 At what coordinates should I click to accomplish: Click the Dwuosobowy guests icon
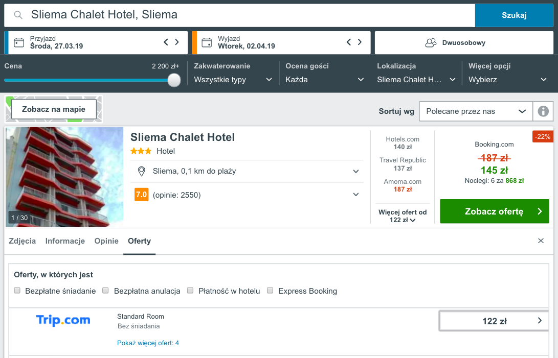[431, 43]
